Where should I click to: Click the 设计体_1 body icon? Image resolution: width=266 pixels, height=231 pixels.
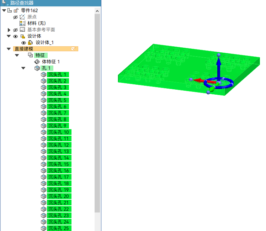pyautogui.click(x=30, y=43)
